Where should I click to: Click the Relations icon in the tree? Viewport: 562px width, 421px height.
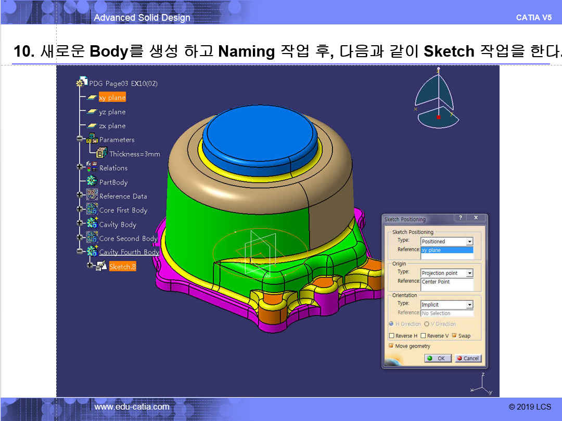pos(92,167)
